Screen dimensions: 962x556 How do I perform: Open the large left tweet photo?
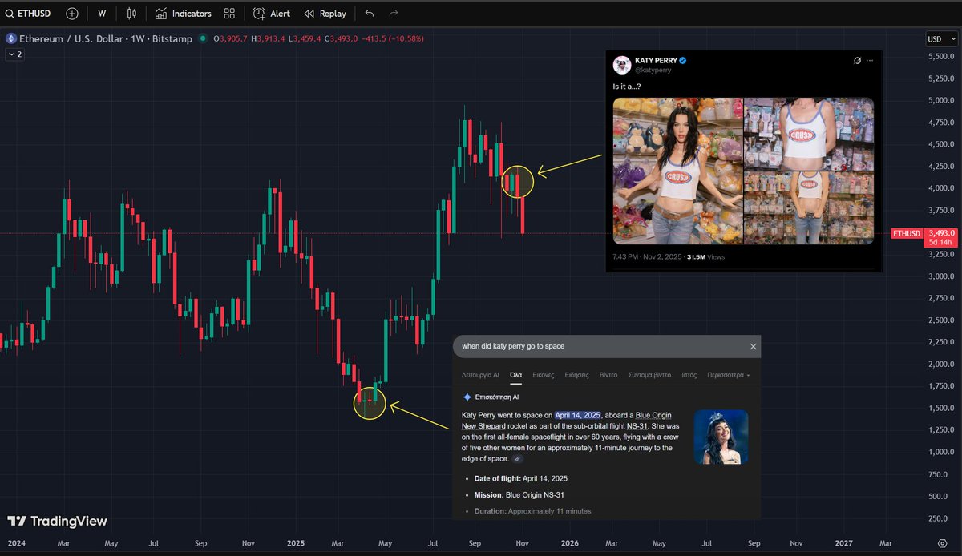(678, 171)
